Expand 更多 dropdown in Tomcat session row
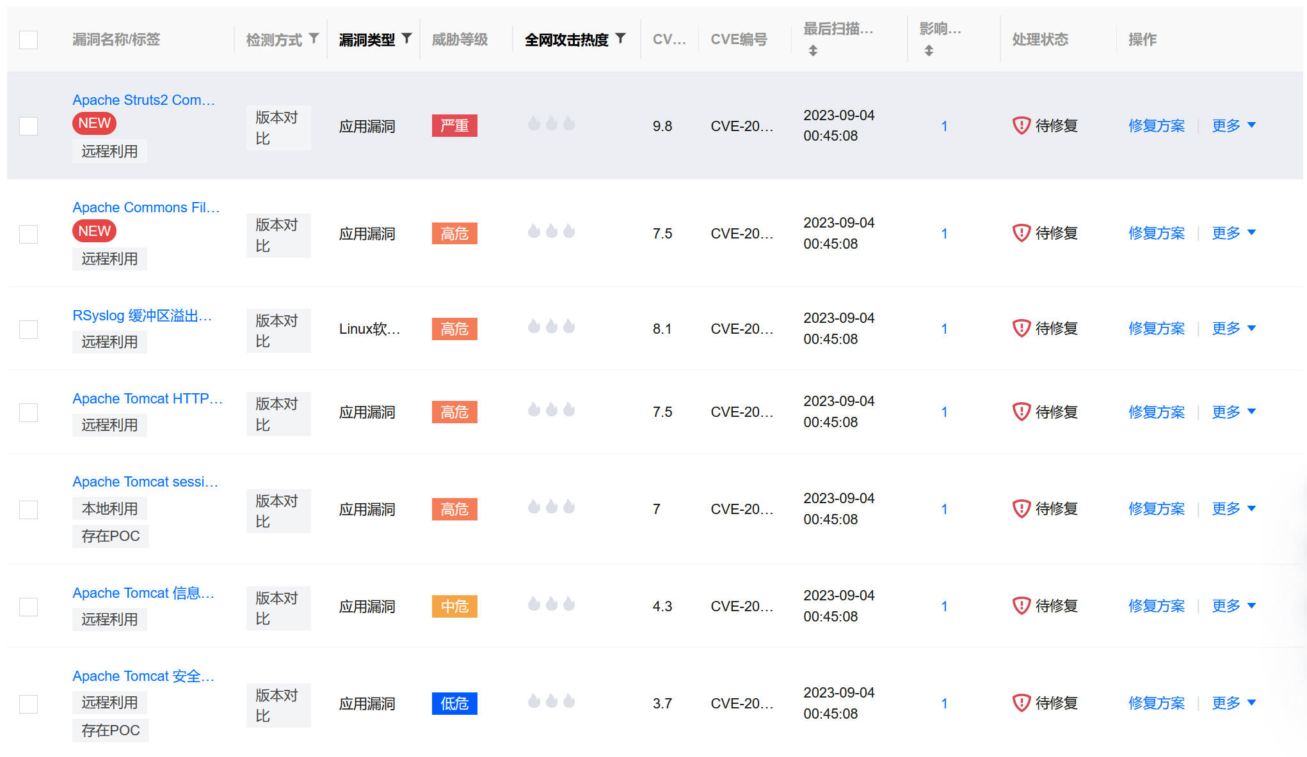This screenshot has height=757, width=1307. [x=1233, y=508]
